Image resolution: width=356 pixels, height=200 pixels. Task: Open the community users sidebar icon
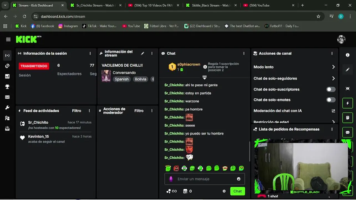(7, 118)
